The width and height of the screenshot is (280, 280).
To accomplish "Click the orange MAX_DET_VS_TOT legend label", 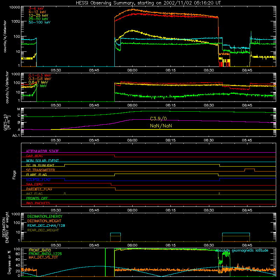I will [43, 257].
